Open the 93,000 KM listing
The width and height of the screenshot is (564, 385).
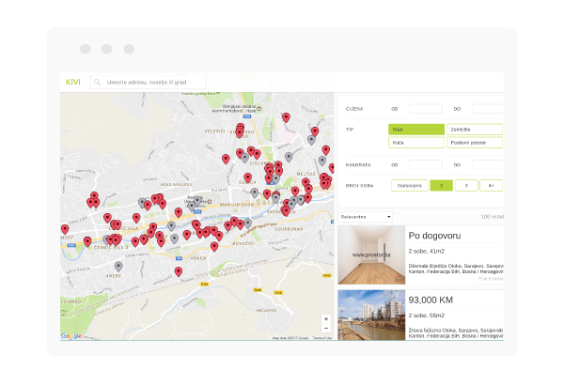point(431,300)
